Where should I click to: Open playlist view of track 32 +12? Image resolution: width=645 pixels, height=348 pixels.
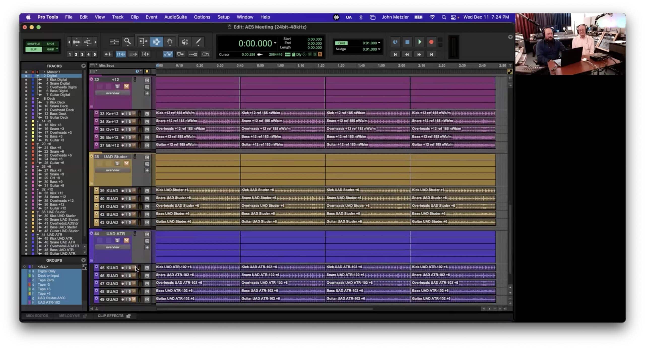[147, 87]
